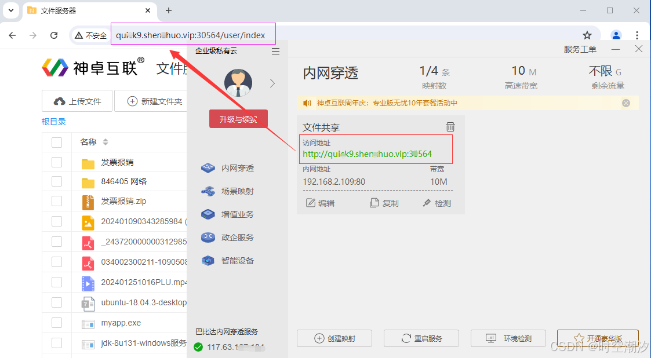Image resolution: width=651 pixels, height=358 pixels.
Task: Open the green 访问地址 URL link
Action: [368, 154]
